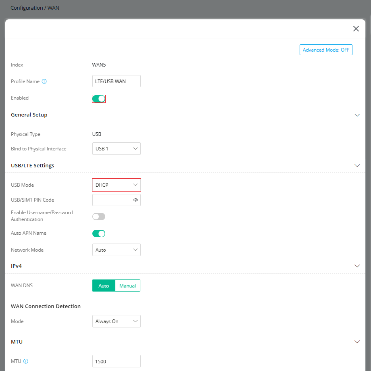The image size is (371, 371).
Task: Click the Profile Name text field
Action: click(117, 81)
